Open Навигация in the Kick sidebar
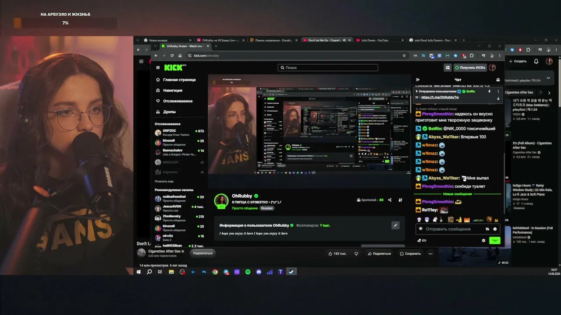The image size is (561, 315). 169,90
